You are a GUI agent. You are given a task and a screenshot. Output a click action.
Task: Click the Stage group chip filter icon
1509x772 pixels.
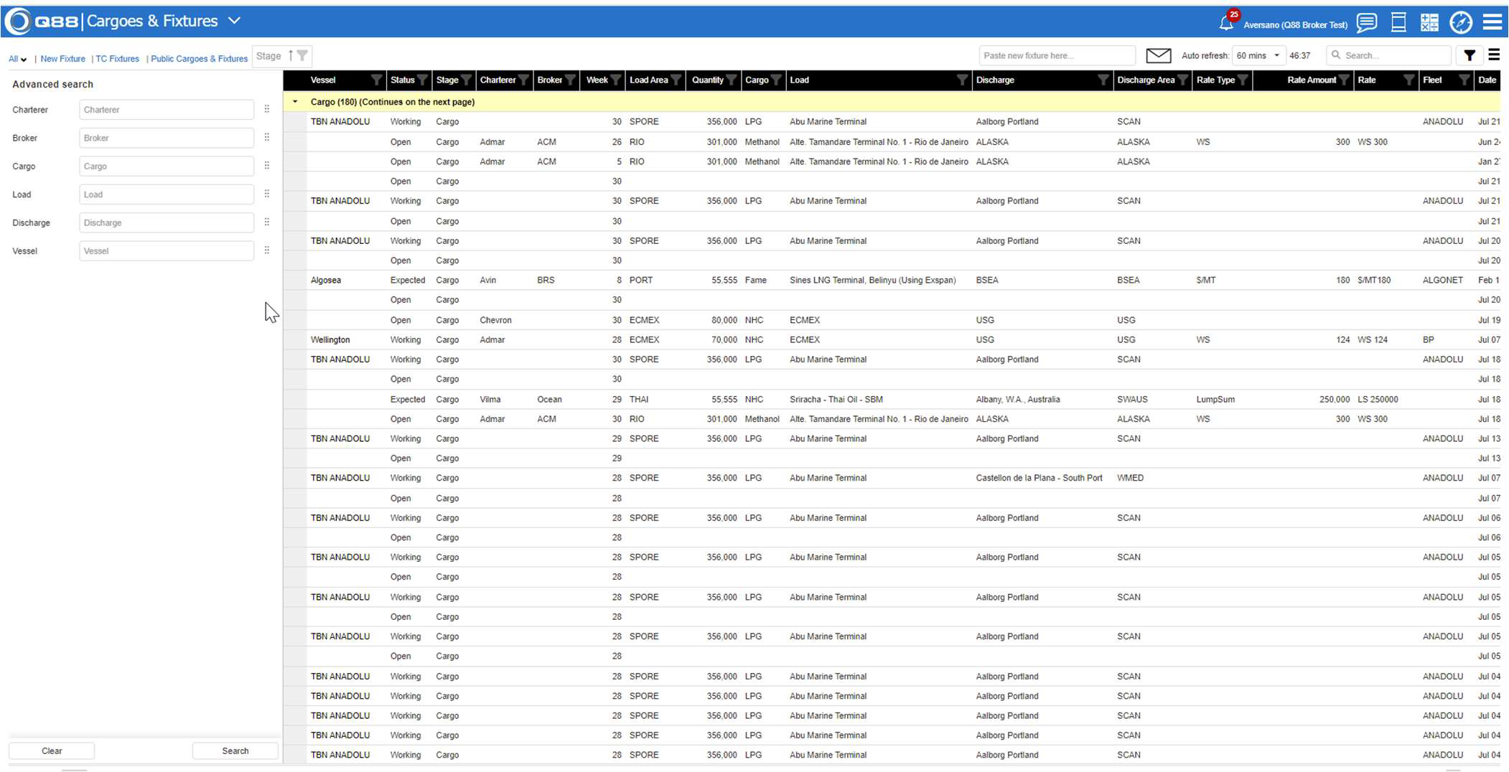click(x=303, y=56)
